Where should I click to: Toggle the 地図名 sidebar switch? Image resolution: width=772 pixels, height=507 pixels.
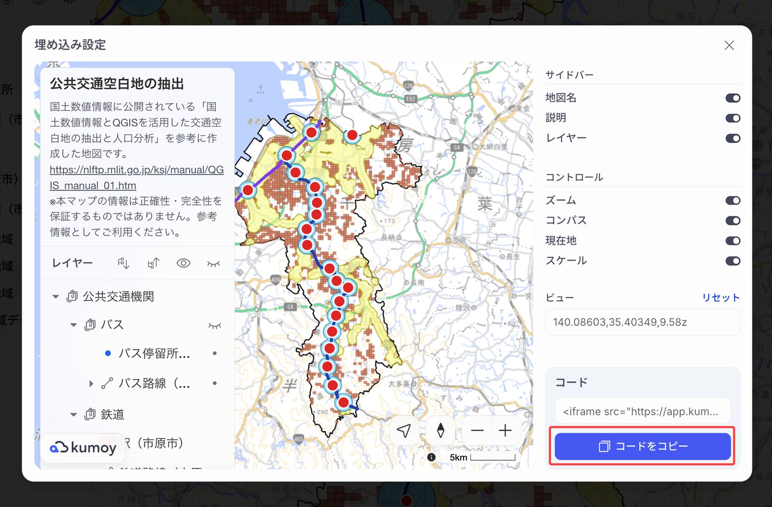click(x=732, y=98)
